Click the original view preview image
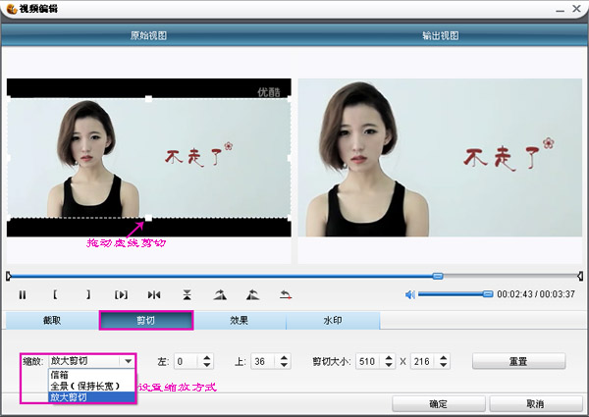This screenshot has height=417, width=589. 149,158
